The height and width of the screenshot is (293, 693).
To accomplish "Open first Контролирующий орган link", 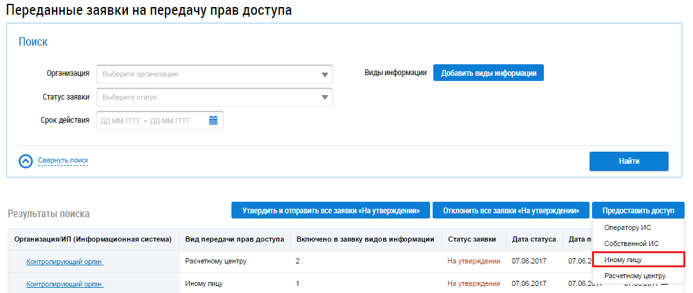I will coord(64,262).
